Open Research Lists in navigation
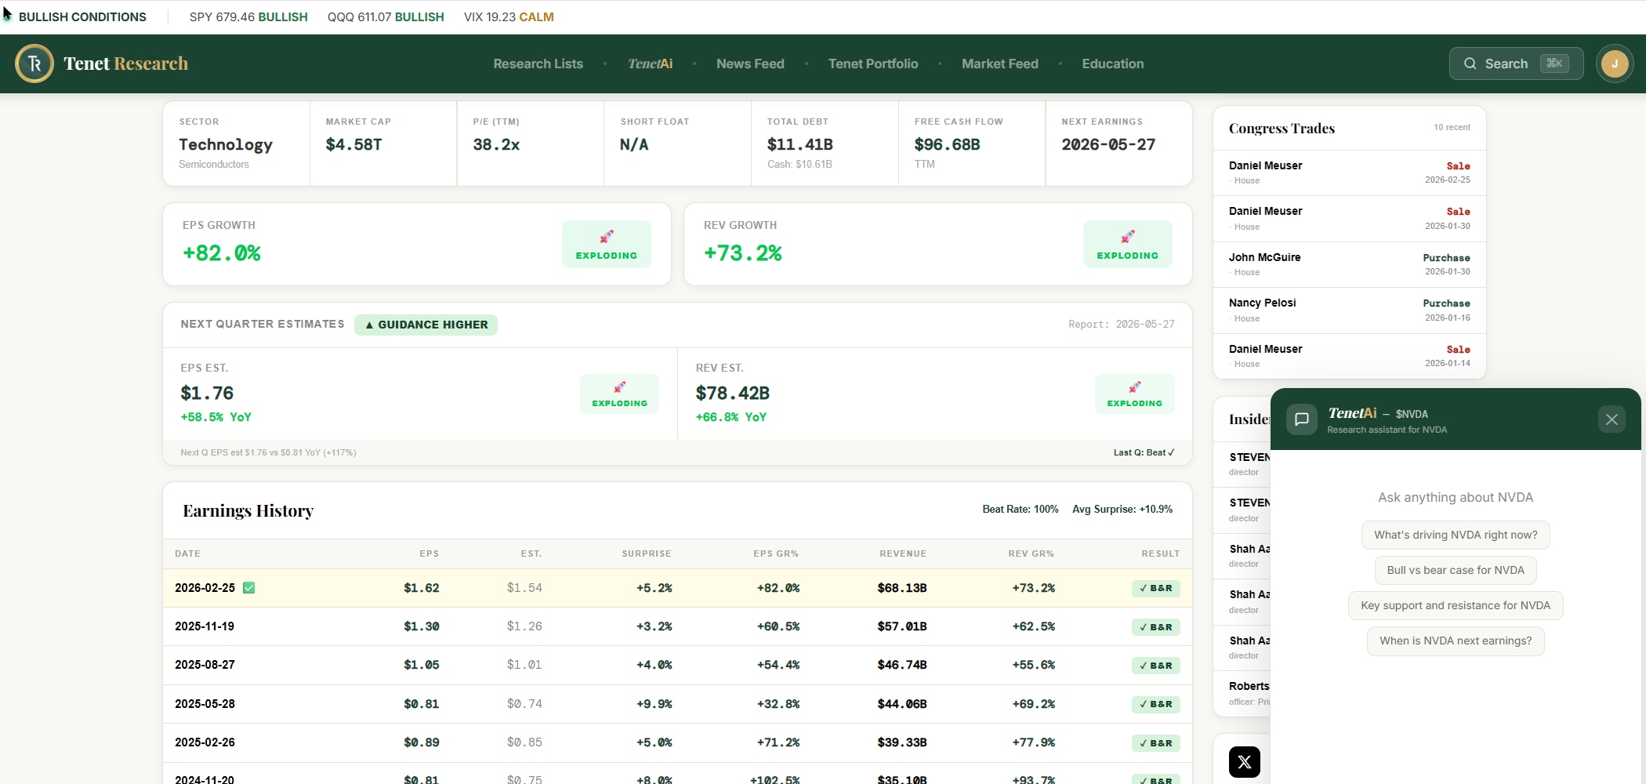1646x784 pixels. [538, 64]
